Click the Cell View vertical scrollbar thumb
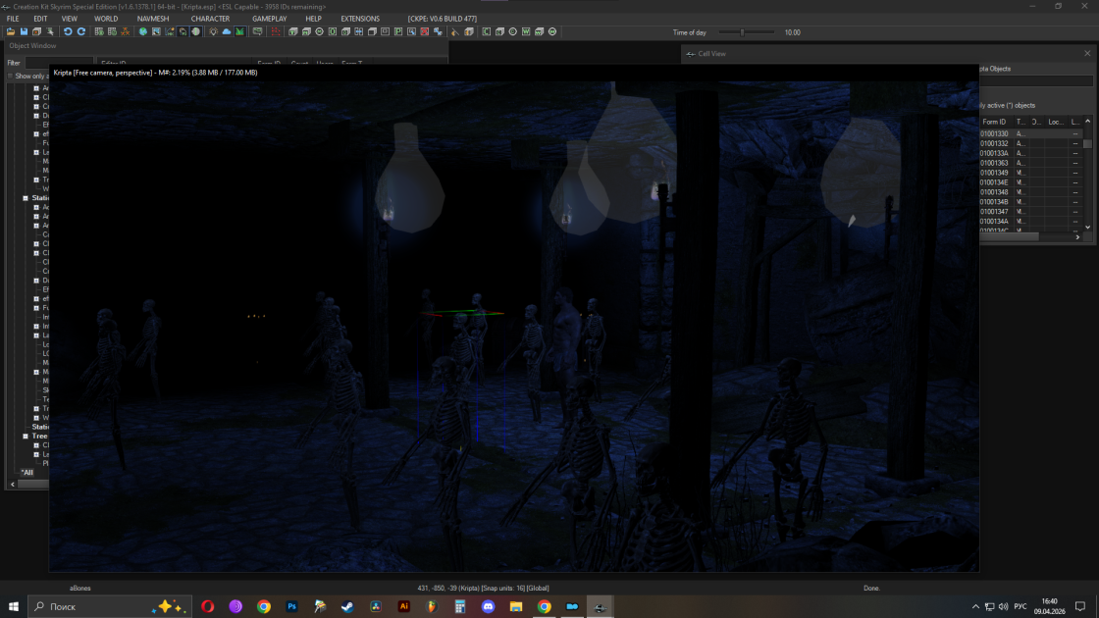Image resolution: width=1099 pixels, height=618 pixels. [x=1088, y=143]
